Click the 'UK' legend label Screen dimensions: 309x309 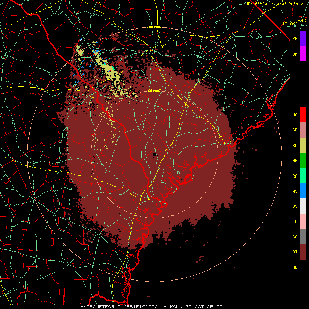[295, 54]
